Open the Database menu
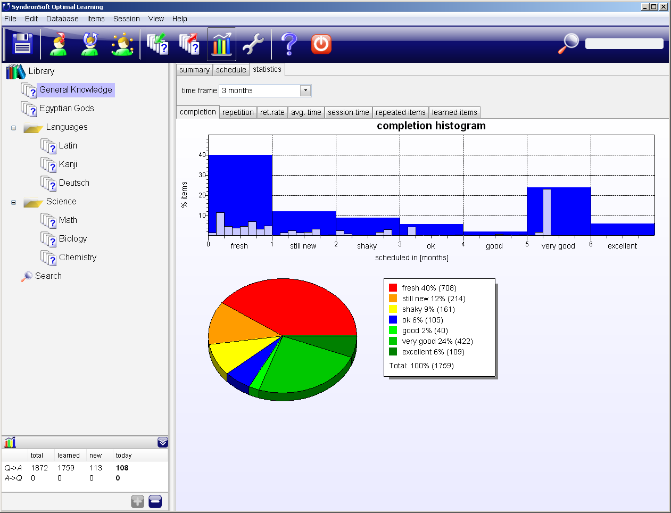The image size is (671, 513). [x=62, y=19]
